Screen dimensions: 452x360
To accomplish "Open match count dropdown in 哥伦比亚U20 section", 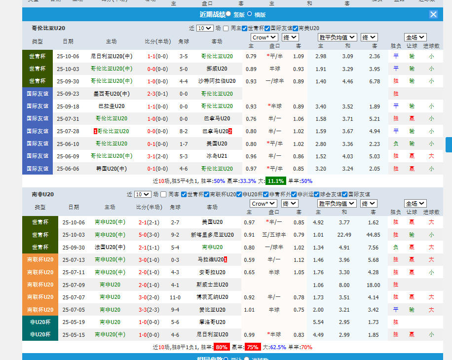I will point(204,29).
